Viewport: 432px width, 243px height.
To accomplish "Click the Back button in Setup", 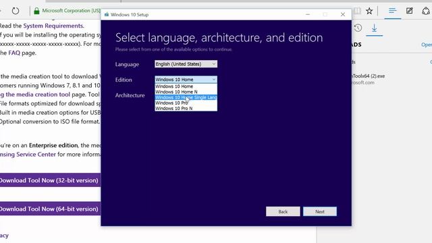I will pyautogui.click(x=283, y=211).
